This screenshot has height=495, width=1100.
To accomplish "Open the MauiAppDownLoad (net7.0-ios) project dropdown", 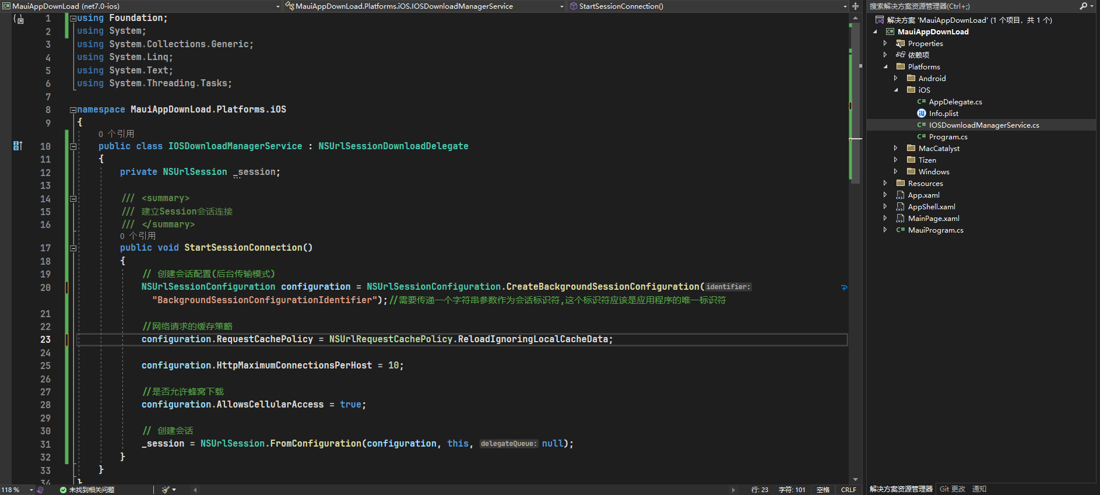I will point(278,6).
